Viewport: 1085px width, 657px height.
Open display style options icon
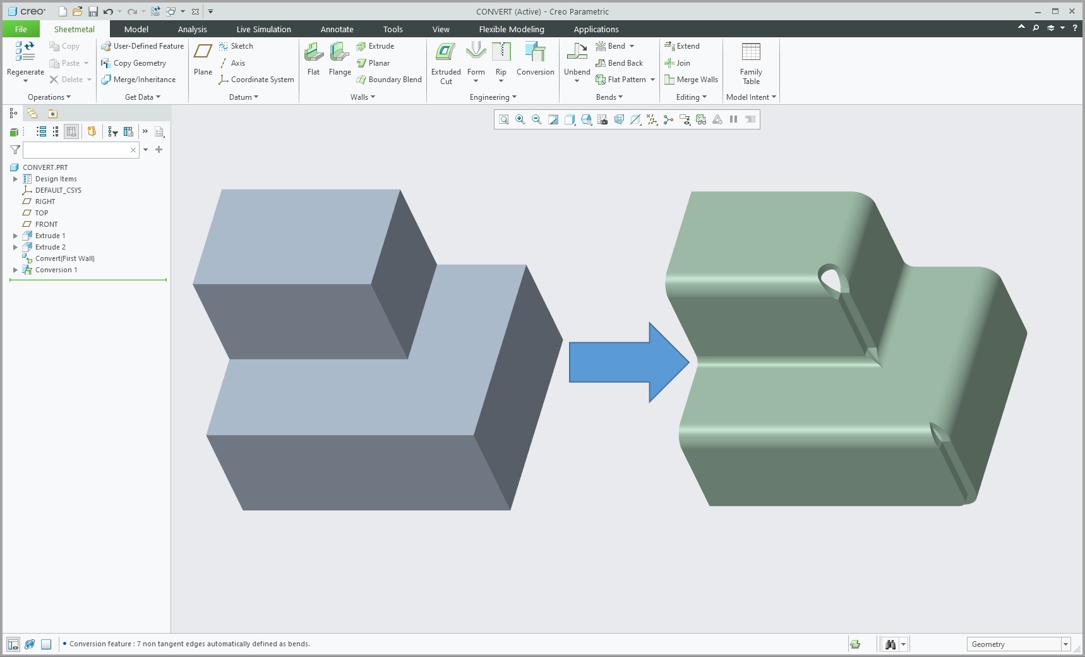(570, 119)
